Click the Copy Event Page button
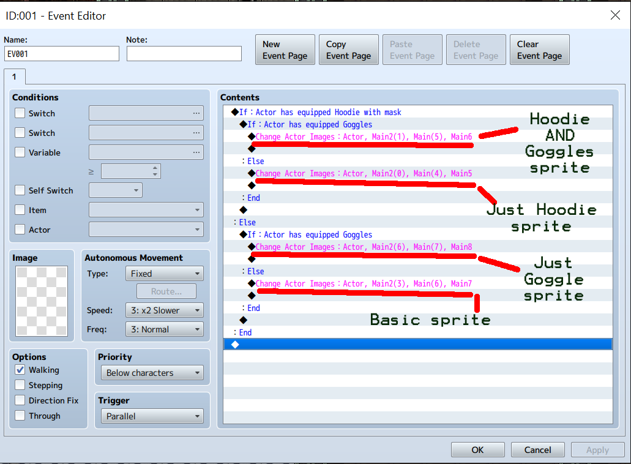This screenshot has width=631, height=464. click(x=348, y=50)
